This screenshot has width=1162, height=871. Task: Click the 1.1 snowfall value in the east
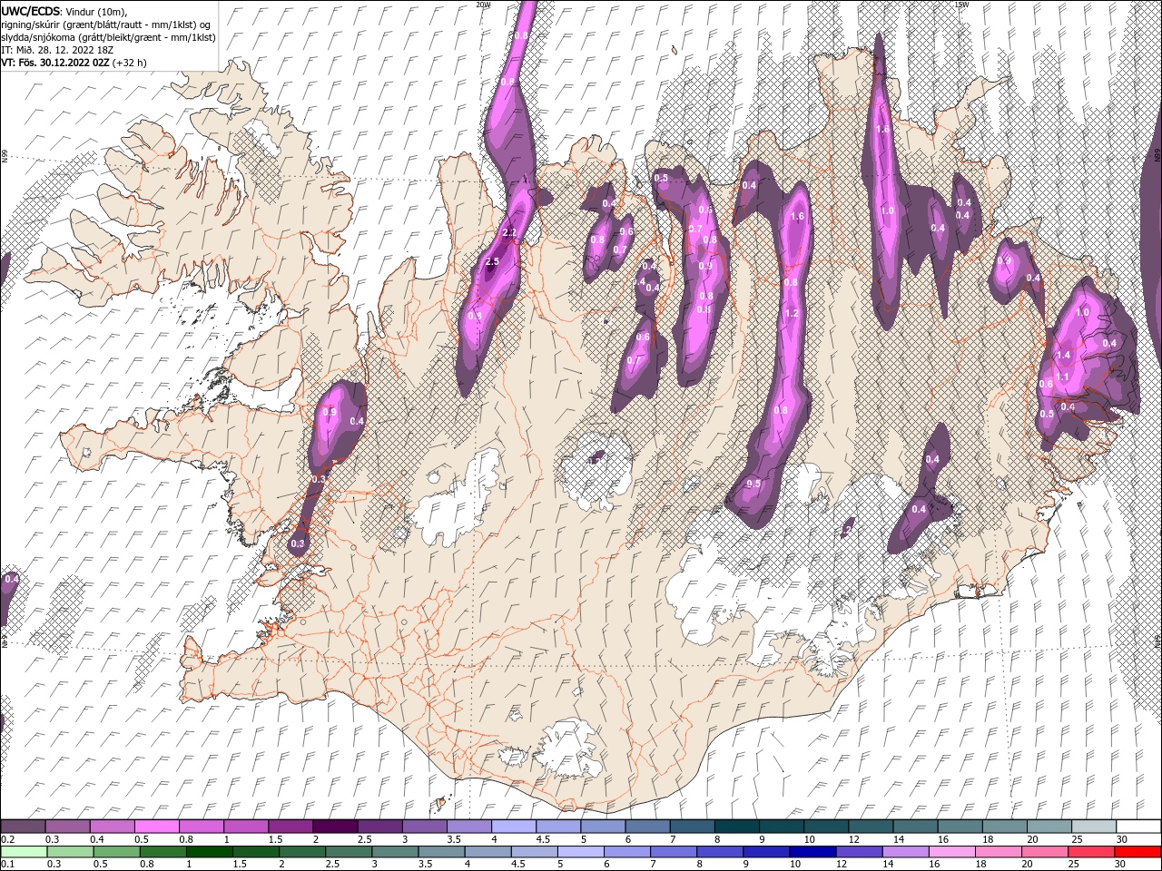[1062, 377]
